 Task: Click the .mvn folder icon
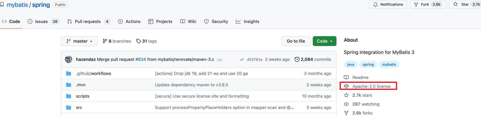point(69,85)
